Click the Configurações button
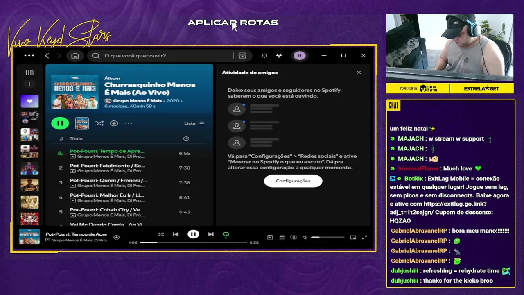Image resolution: width=524 pixels, height=295 pixels. click(293, 181)
